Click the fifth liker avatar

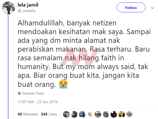pos(98,114)
